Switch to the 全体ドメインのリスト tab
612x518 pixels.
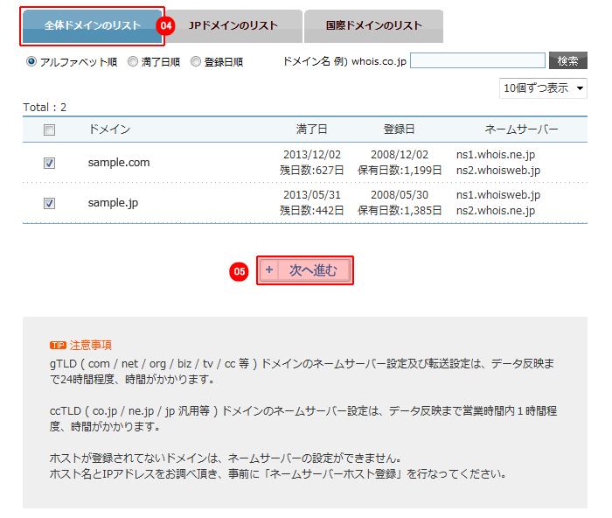92,26
